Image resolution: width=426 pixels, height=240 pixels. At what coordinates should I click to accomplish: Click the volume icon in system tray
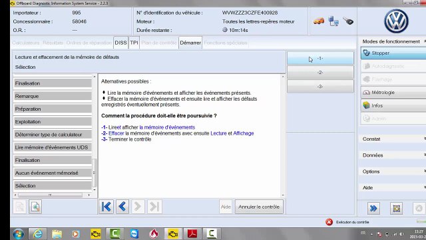click(x=401, y=234)
